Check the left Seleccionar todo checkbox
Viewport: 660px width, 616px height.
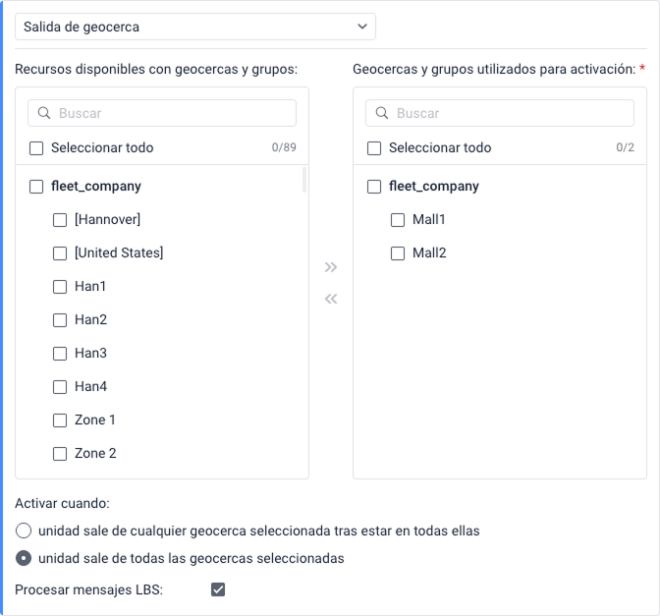coord(36,148)
